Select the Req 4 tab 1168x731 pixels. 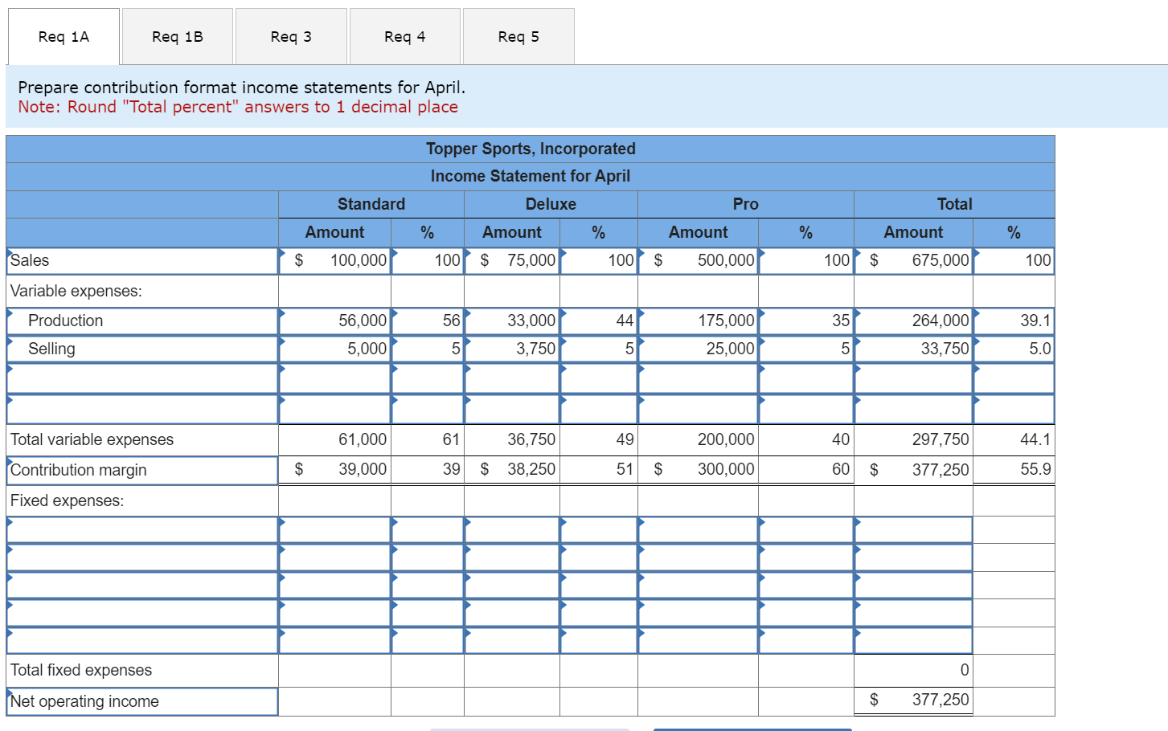[x=405, y=37]
